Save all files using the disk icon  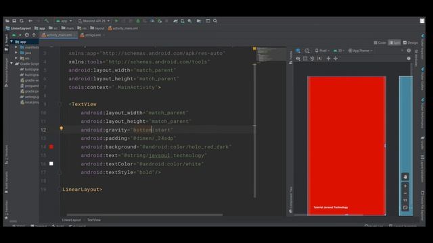click(x=14, y=21)
